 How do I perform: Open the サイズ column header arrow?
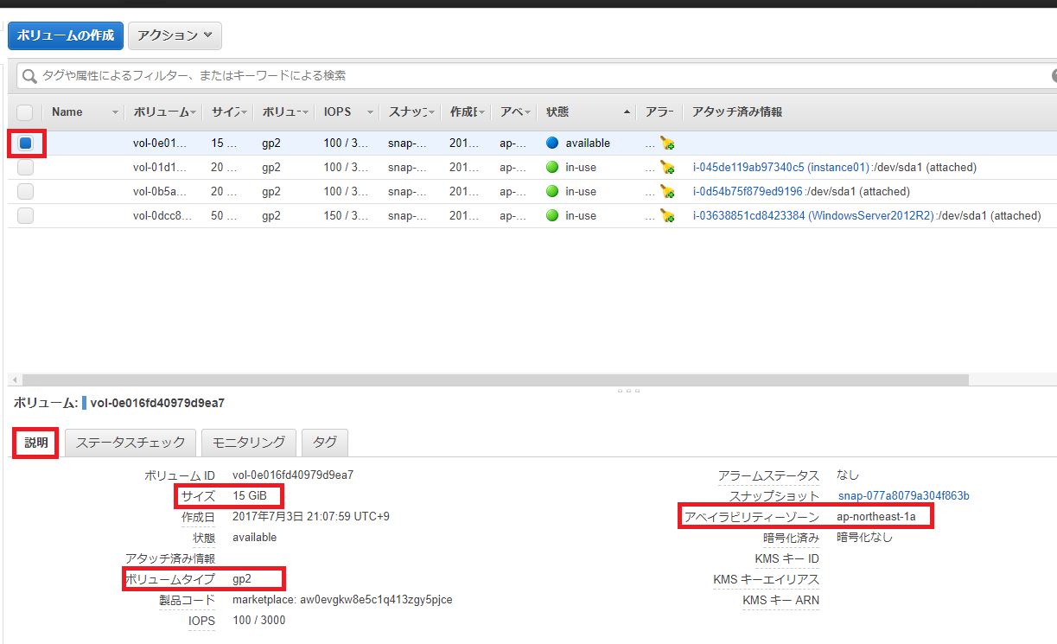(x=245, y=113)
